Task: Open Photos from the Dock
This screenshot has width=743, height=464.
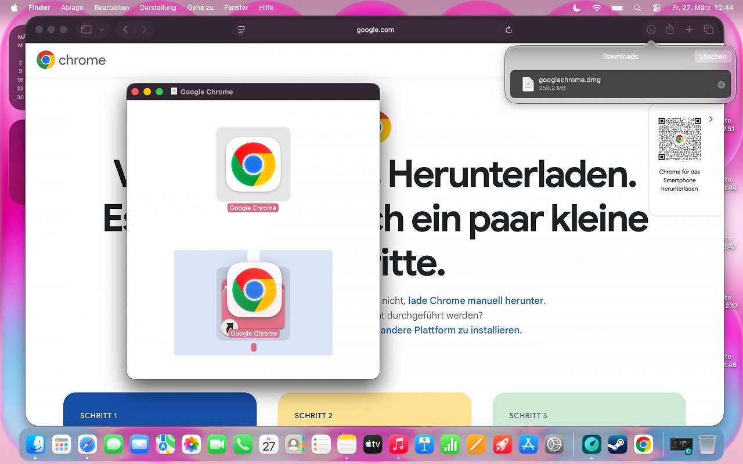Action: [x=191, y=445]
